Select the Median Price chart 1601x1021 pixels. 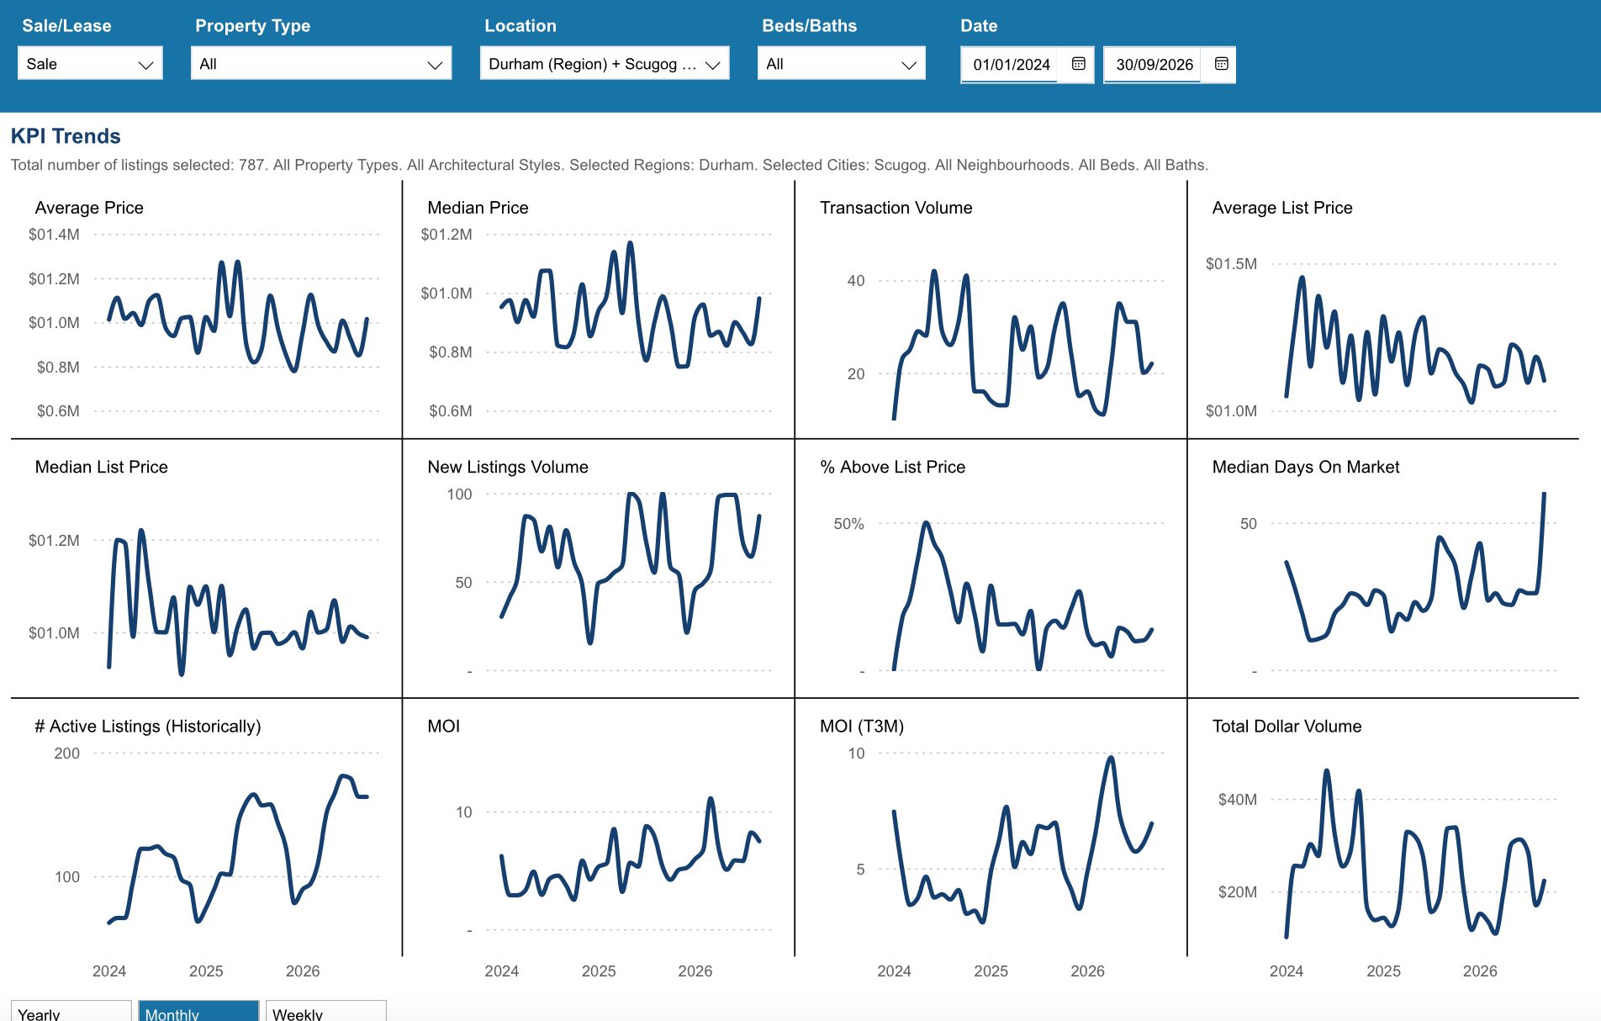coord(599,309)
